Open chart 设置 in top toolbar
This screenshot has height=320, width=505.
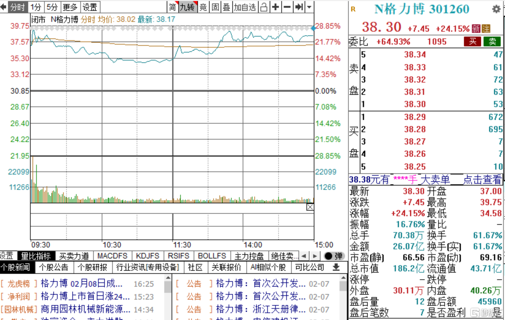[x=90, y=7]
